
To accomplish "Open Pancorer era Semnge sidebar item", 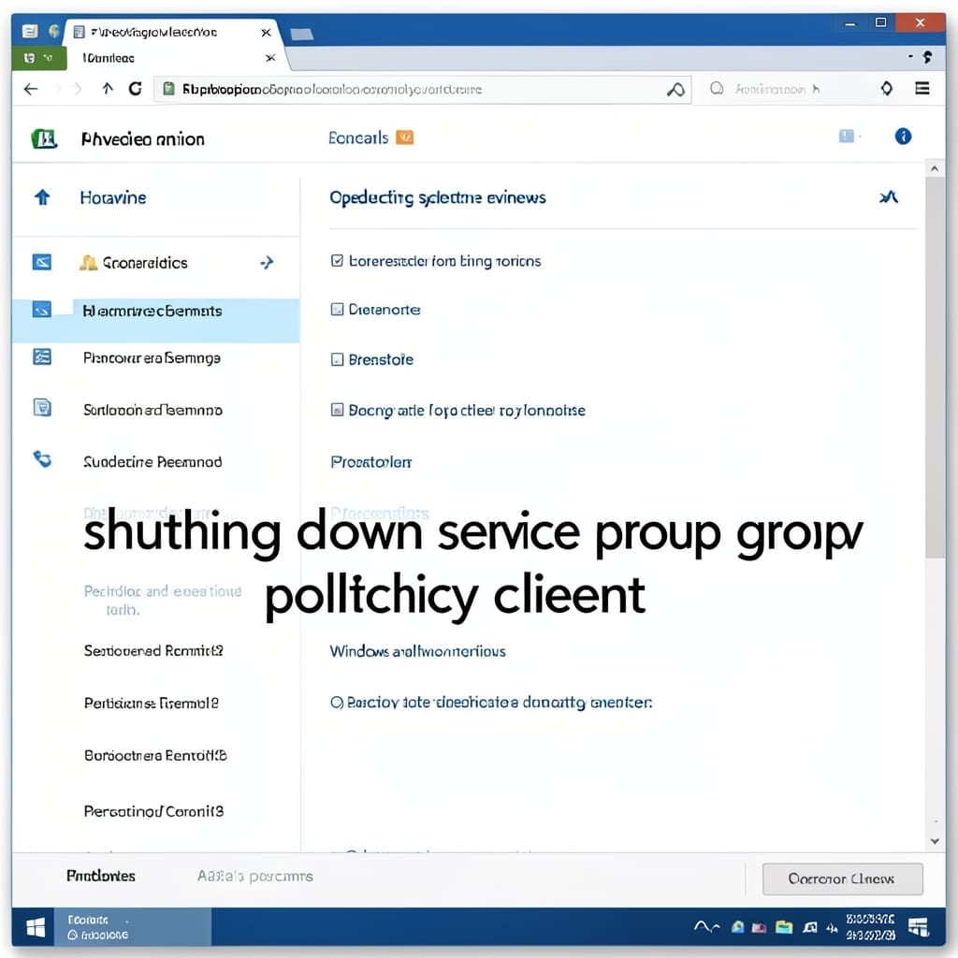I will [152, 358].
